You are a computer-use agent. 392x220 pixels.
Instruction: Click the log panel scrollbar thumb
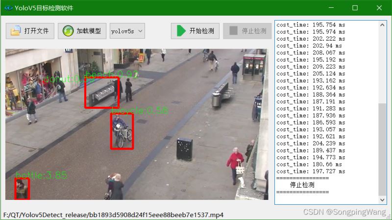click(x=383, y=147)
